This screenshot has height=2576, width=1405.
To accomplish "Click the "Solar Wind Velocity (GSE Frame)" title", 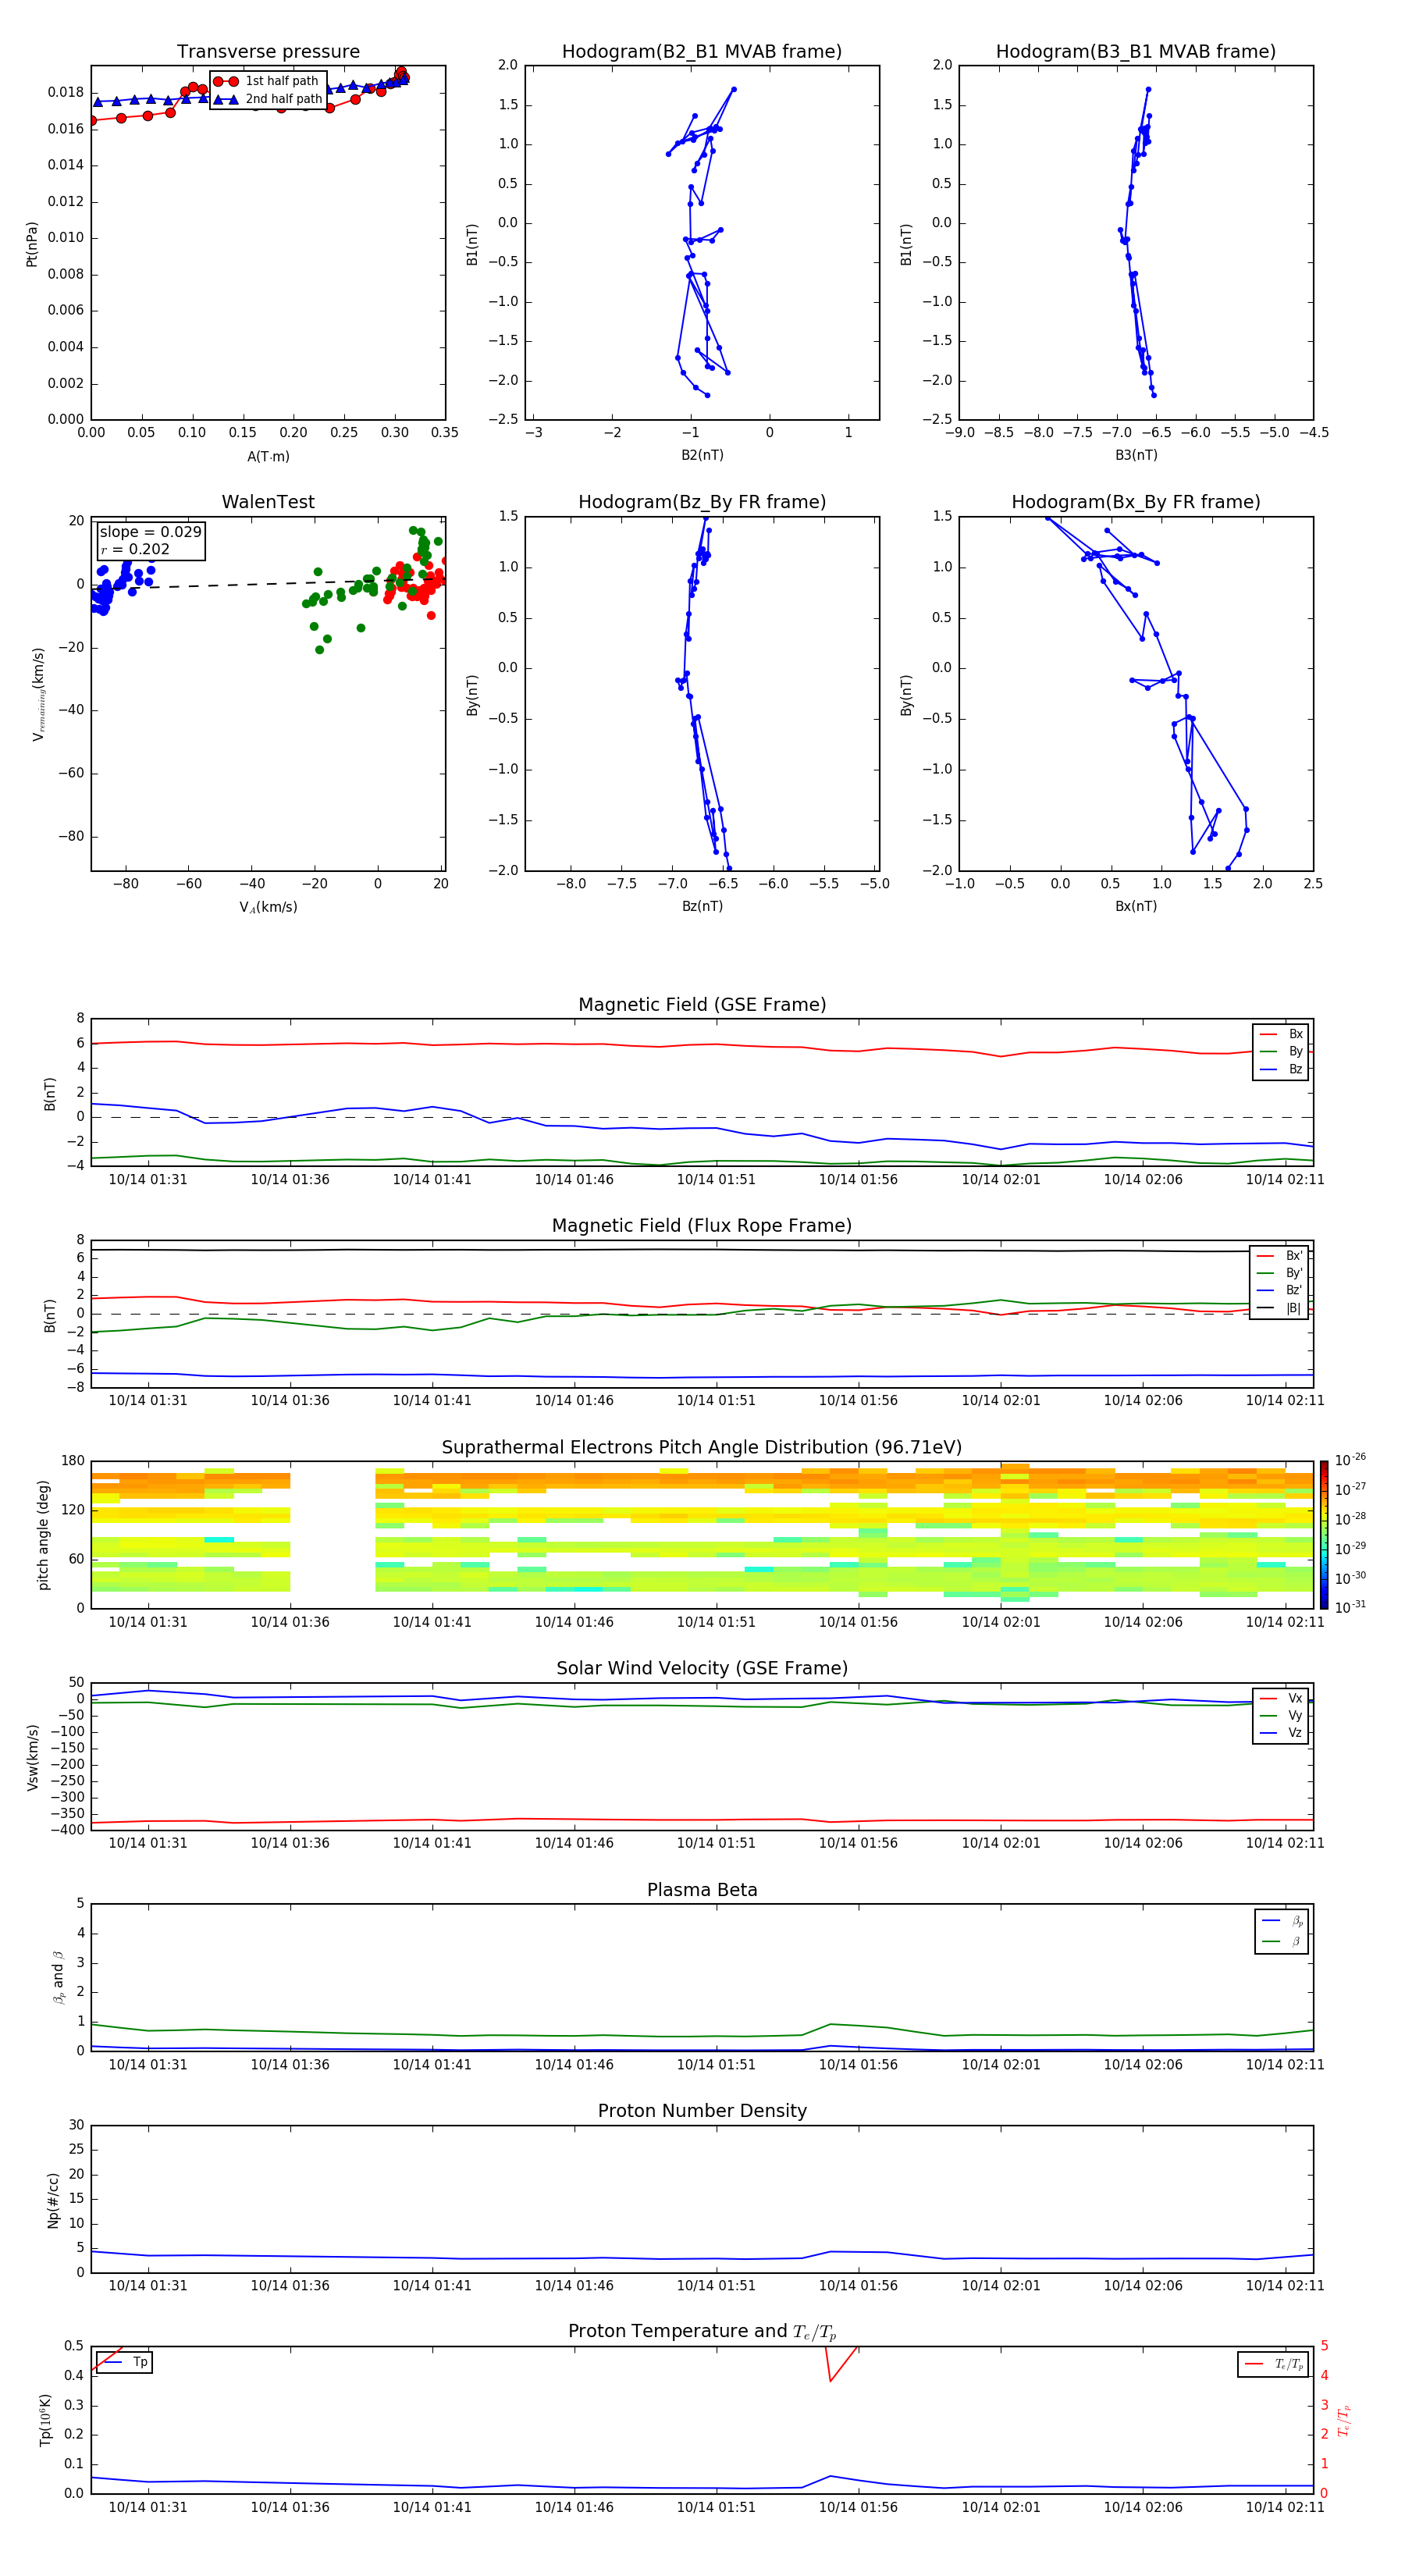I will click(702, 1669).
